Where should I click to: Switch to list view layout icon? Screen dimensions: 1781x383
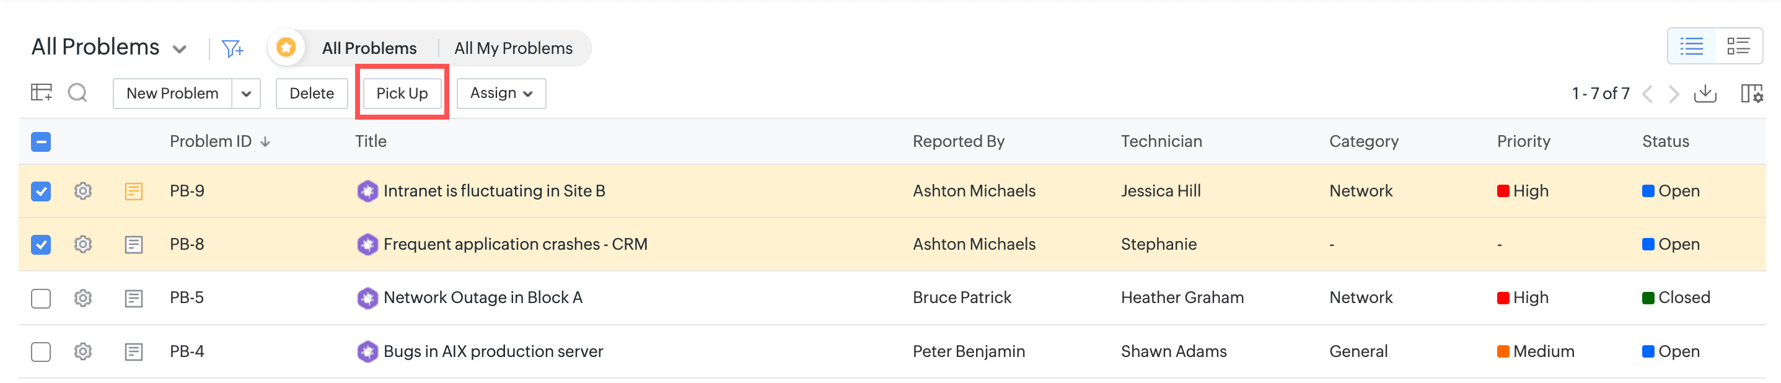click(1691, 46)
